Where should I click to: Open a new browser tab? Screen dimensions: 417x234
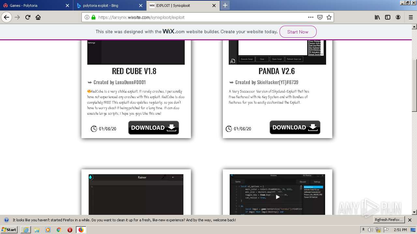tap(225, 5)
